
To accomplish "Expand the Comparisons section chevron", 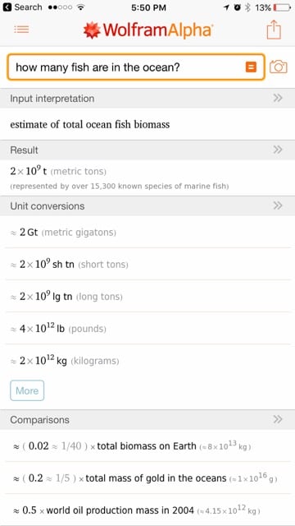I will [x=278, y=419].
